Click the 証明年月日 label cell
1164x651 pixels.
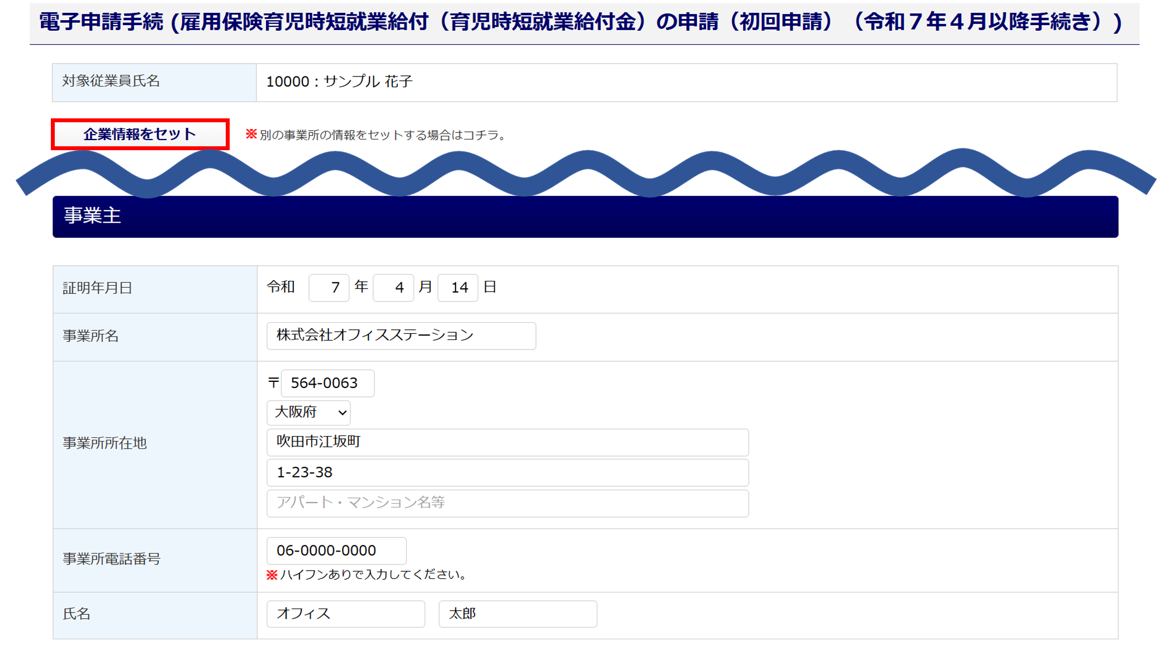point(154,289)
